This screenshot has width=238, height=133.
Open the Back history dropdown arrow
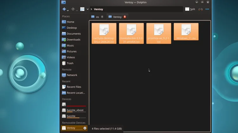pos(68,10)
